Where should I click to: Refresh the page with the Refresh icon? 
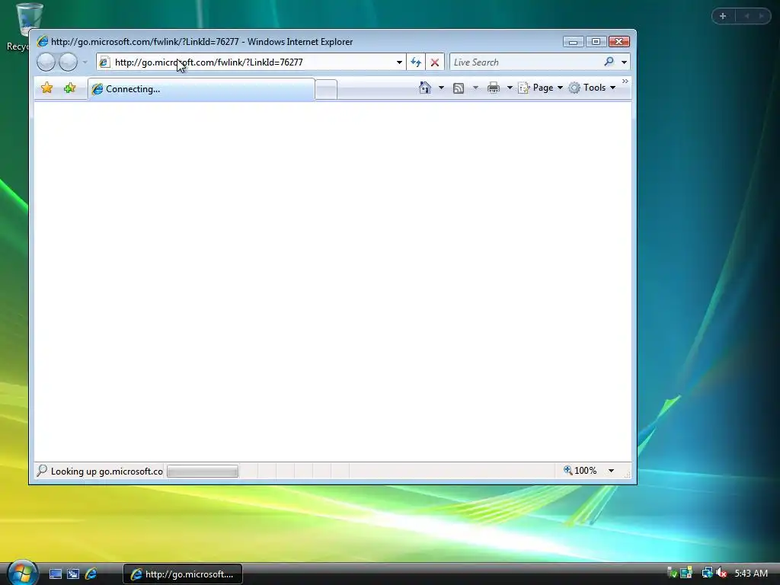point(416,62)
